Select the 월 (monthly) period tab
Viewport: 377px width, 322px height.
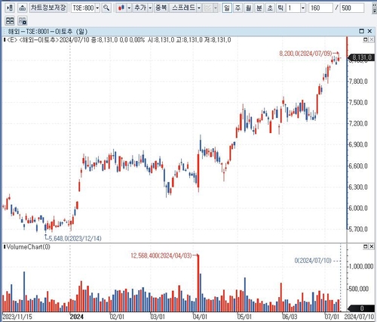(x=248, y=8)
